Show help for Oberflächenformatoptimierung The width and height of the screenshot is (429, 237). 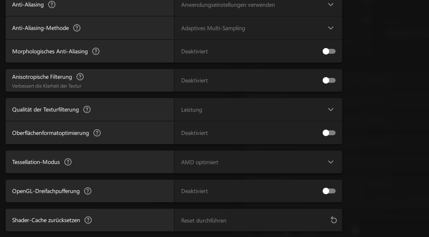[x=97, y=133]
